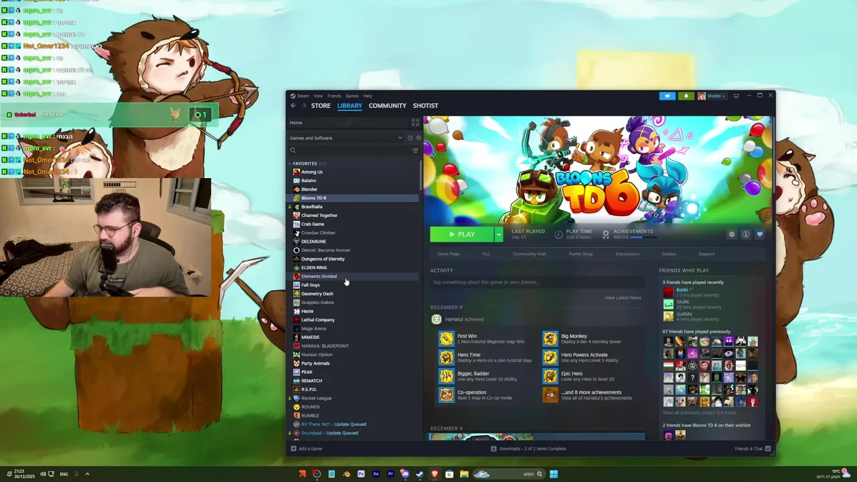Click Add a Game
This screenshot has height=482, width=857.
(x=306, y=449)
